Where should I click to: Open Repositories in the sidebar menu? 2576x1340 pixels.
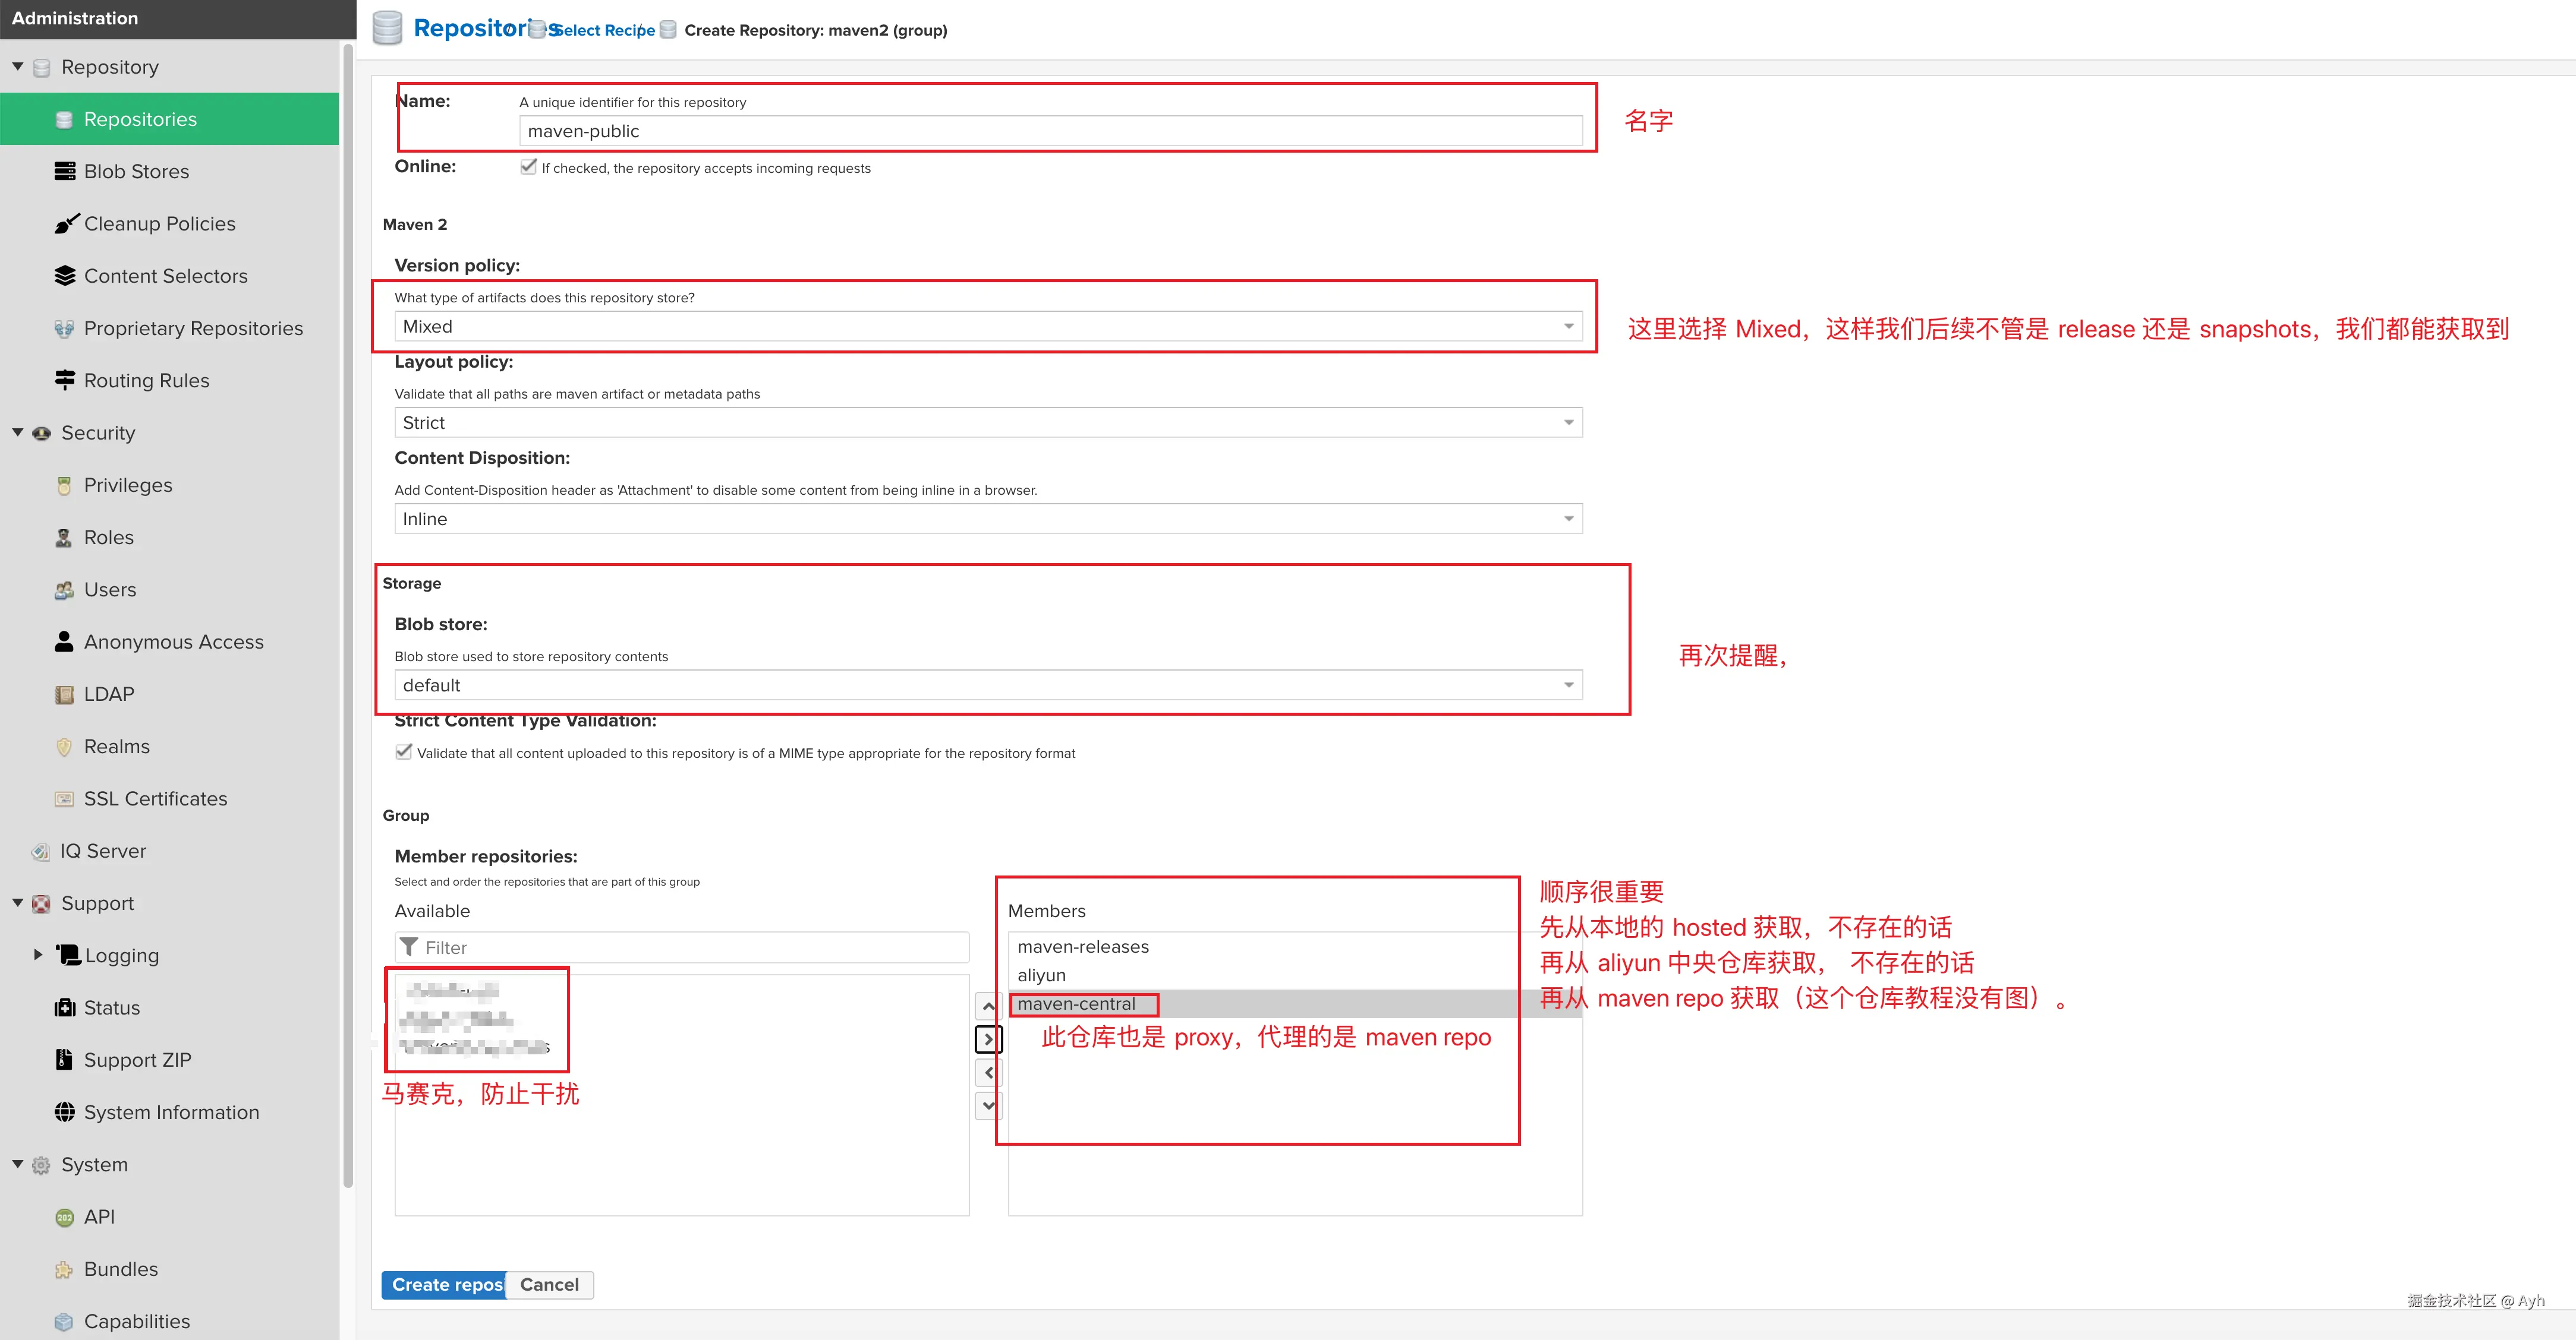coord(140,119)
